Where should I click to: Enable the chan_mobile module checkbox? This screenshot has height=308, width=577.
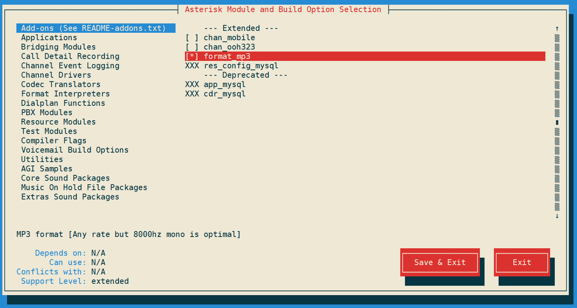pos(192,38)
